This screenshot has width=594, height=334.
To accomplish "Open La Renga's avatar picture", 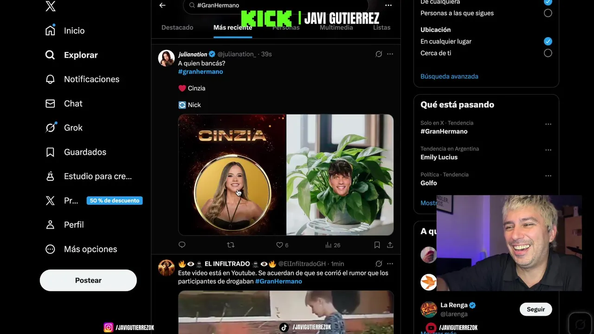I will tap(428, 309).
